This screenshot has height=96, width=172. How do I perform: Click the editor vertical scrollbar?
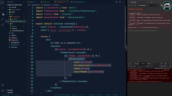tap(126, 27)
